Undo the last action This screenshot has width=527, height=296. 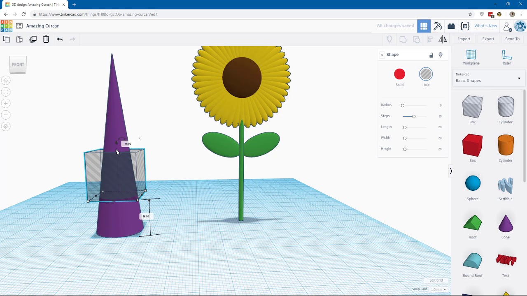pyautogui.click(x=60, y=39)
